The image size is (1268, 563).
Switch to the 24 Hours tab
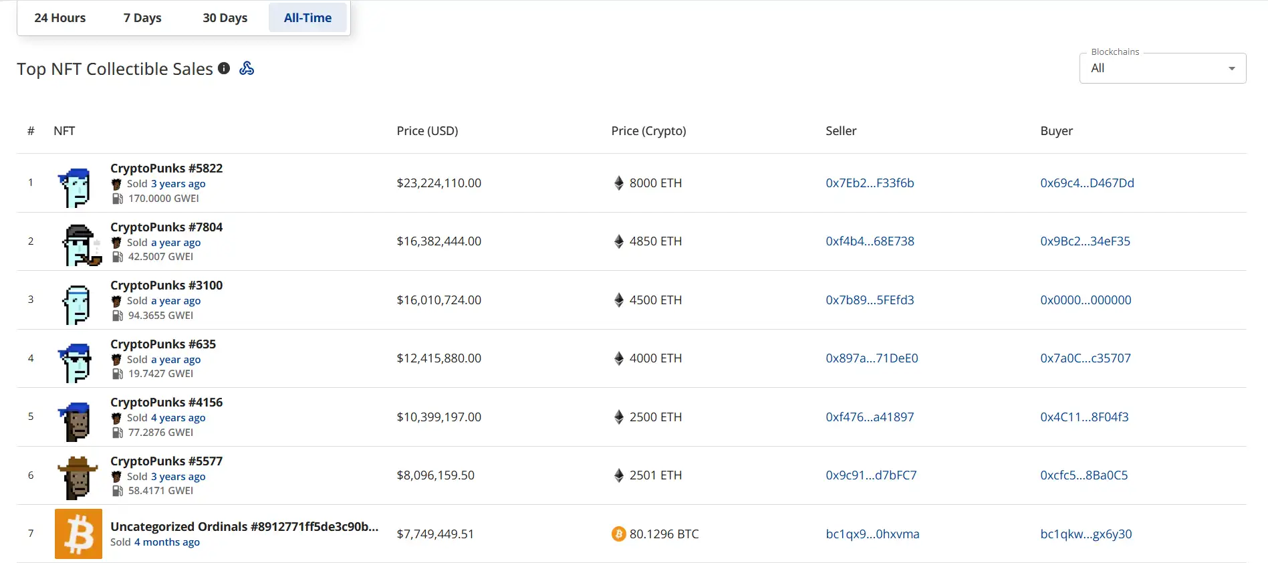[60, 18]
